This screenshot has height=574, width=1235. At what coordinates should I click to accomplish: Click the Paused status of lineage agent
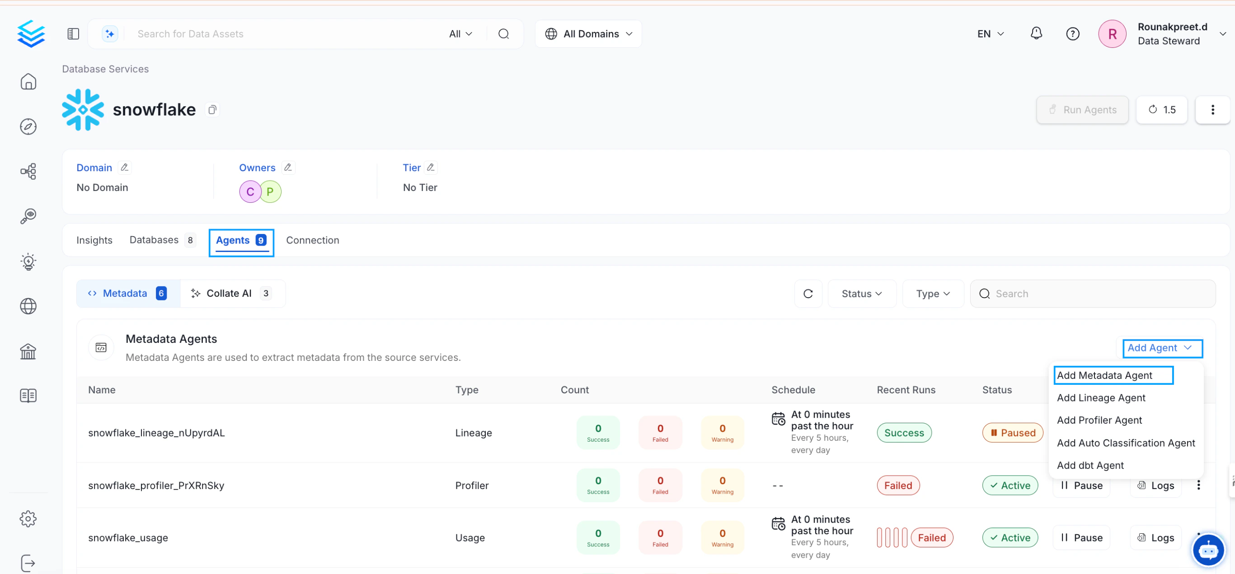click(x=1013, y=433)
